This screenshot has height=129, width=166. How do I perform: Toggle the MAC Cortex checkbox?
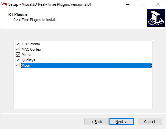[x=18, y=49]
